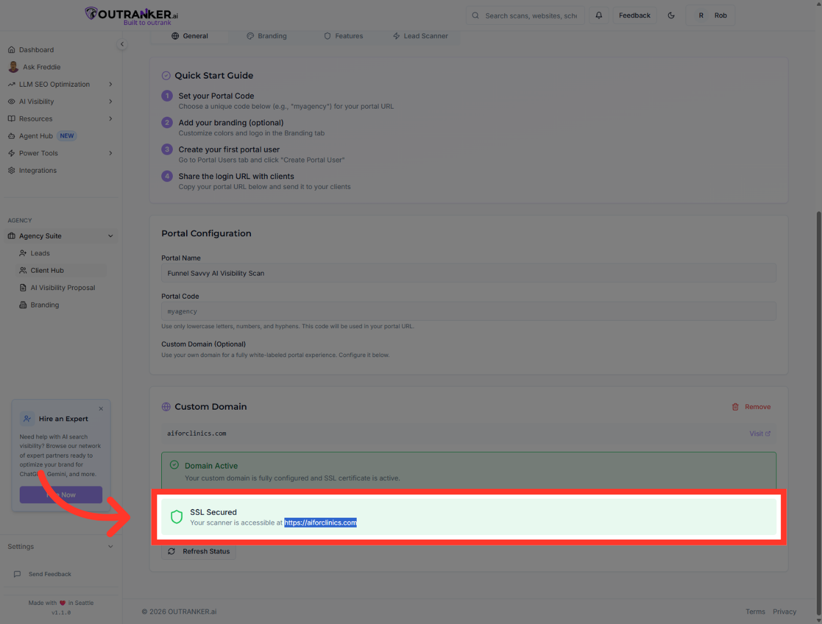Image resolution: width=822 pixels, height=624 pixels.
Task: Close the Hire an Expert card
Action: 101,408
